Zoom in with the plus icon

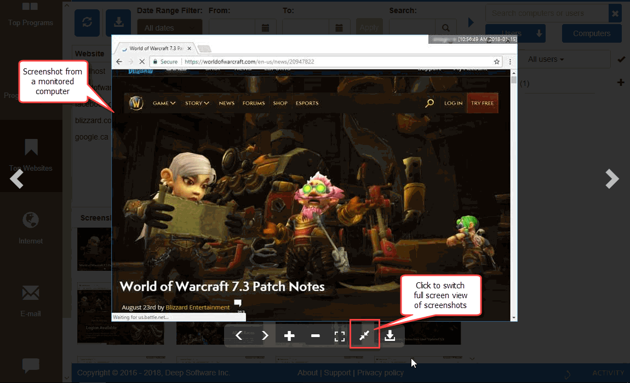click(x=289, y=335)
